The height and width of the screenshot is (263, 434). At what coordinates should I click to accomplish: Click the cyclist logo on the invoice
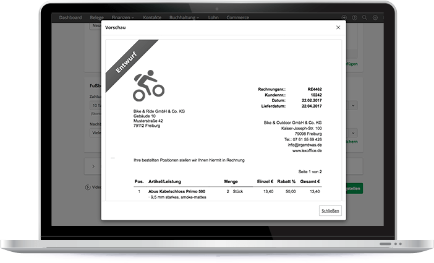point(148,86)
